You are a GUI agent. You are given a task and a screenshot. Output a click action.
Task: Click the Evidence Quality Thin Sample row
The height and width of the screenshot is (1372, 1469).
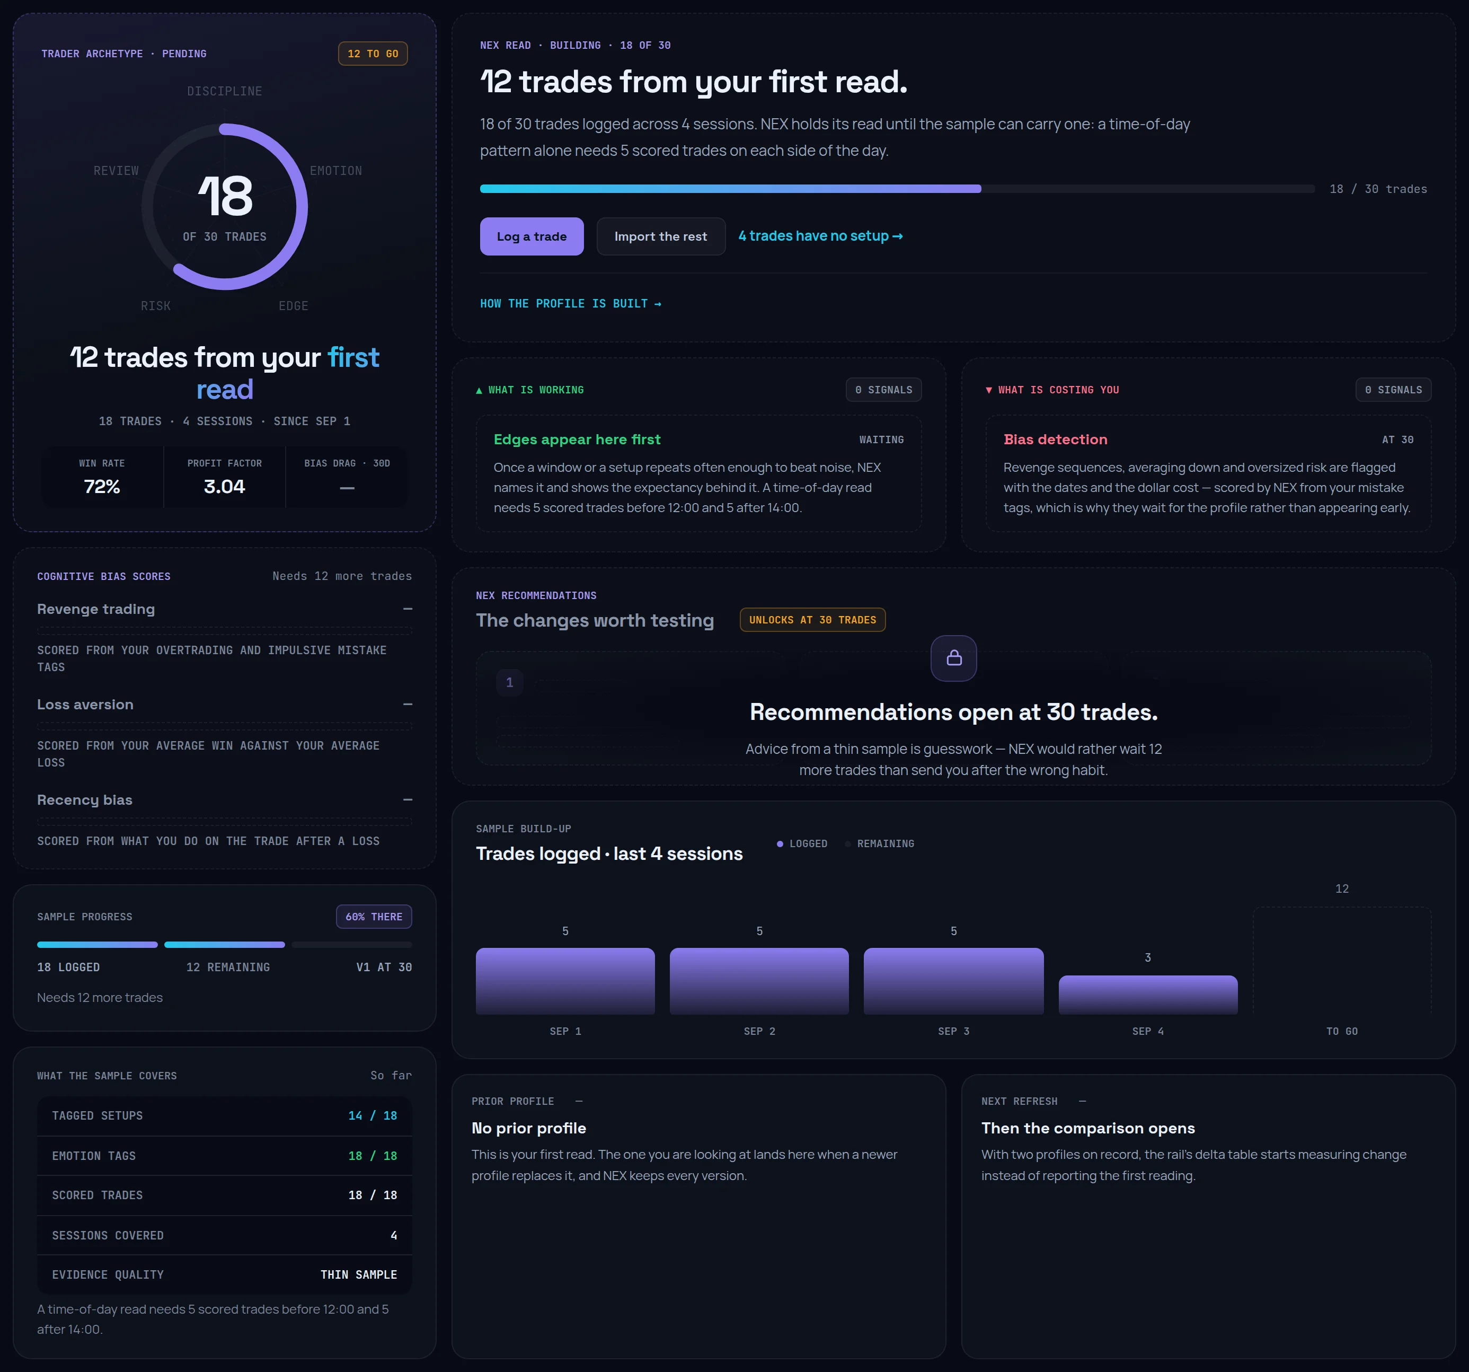(225, 1274)
